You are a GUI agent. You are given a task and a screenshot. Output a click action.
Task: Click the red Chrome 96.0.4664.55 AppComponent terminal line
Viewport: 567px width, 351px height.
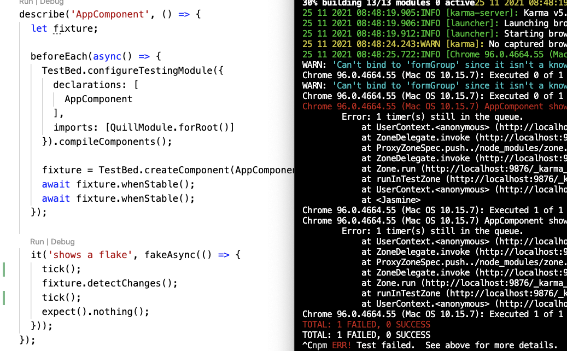(x=434, y=107)
